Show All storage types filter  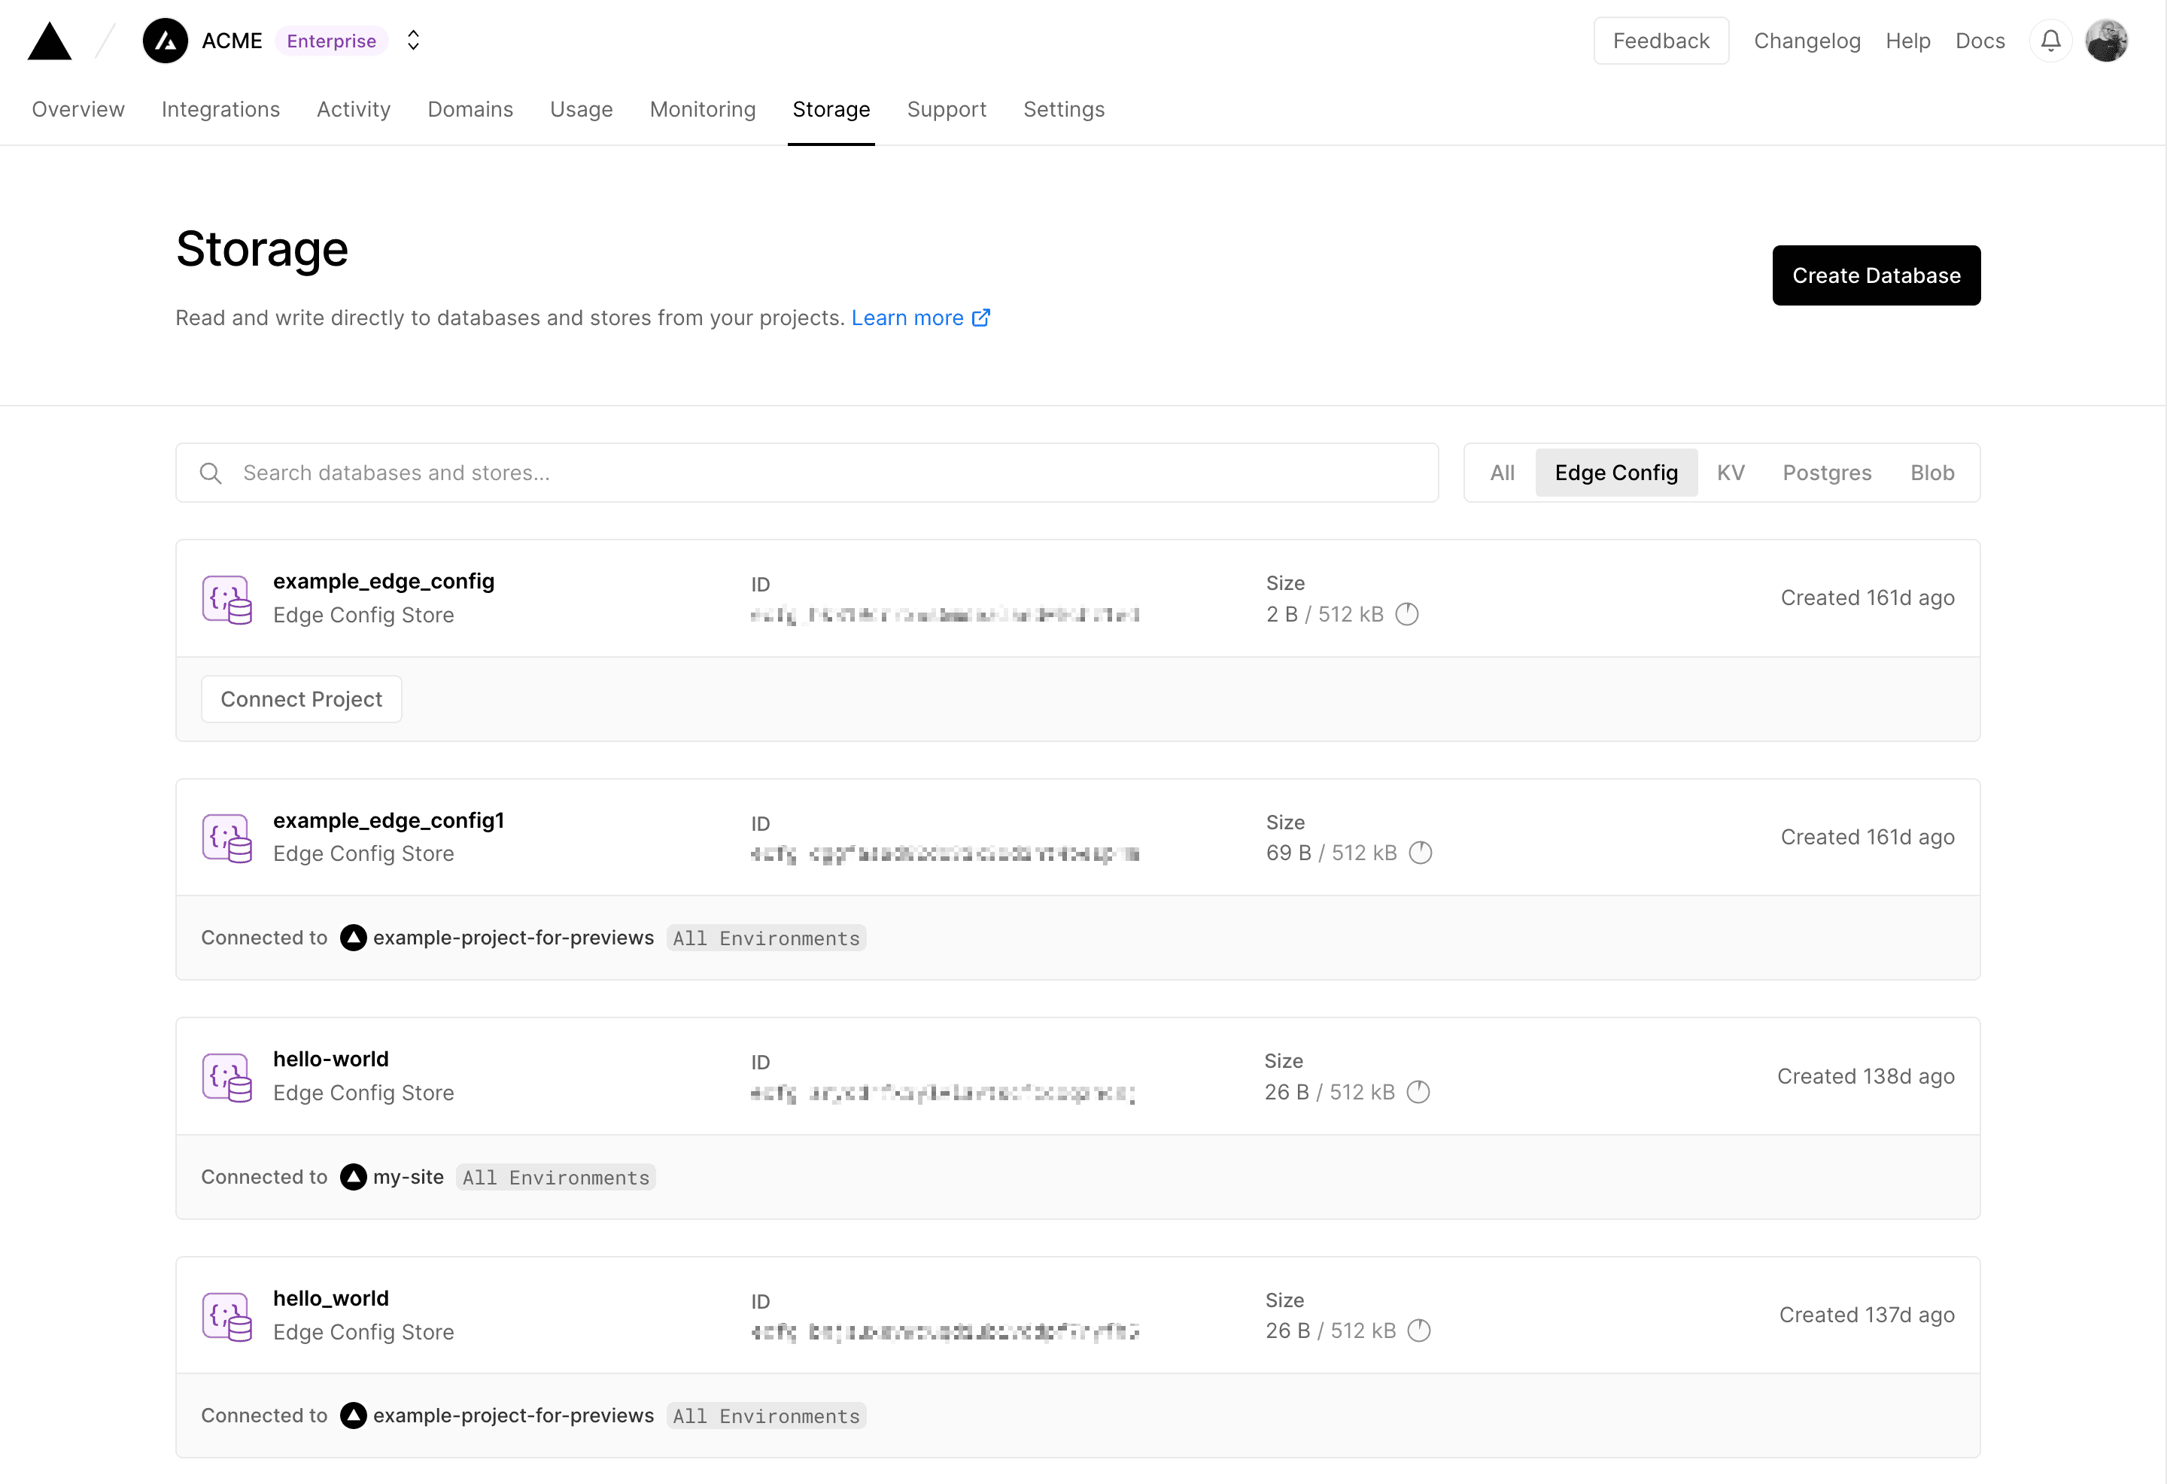[x=1501, y=473]
